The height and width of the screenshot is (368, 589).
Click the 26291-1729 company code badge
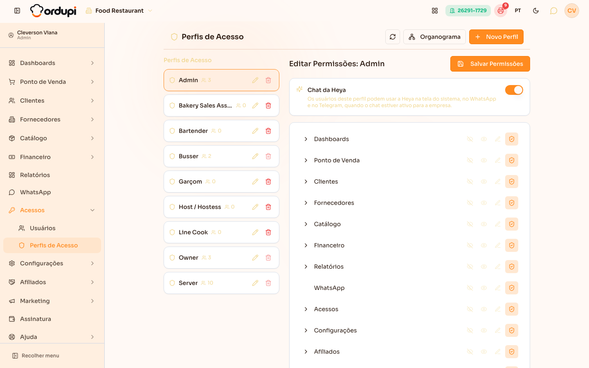pos(468,11)
